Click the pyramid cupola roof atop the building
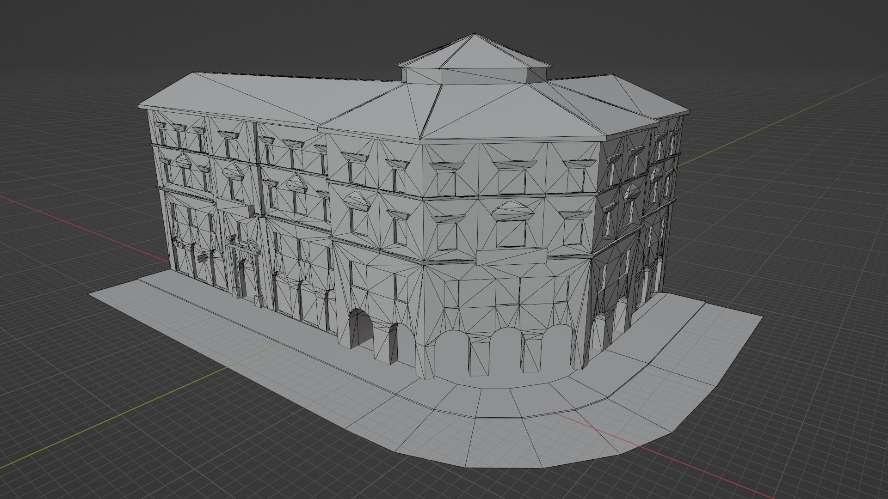 pos(475,52)
